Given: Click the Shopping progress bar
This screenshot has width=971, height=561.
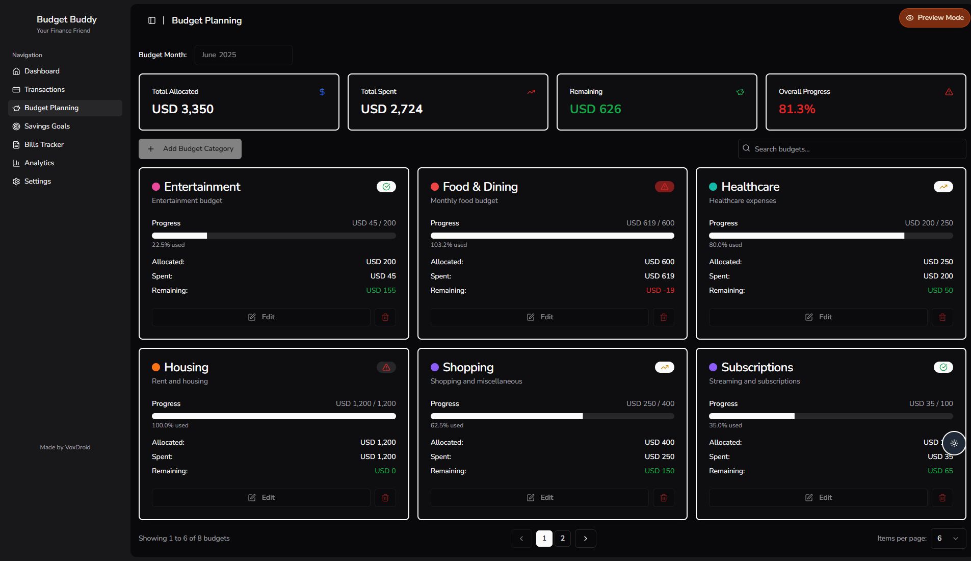Looking at the screenshot, I should click(552, 416).
